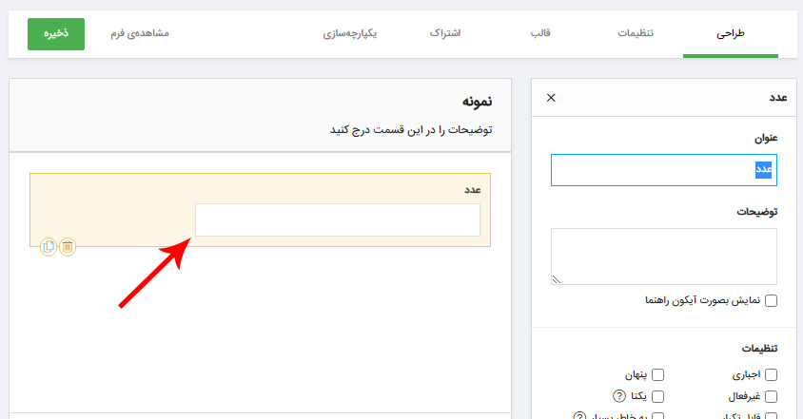Select the اشتراک tab
This screenshot has width=803, height=419.
445,33
